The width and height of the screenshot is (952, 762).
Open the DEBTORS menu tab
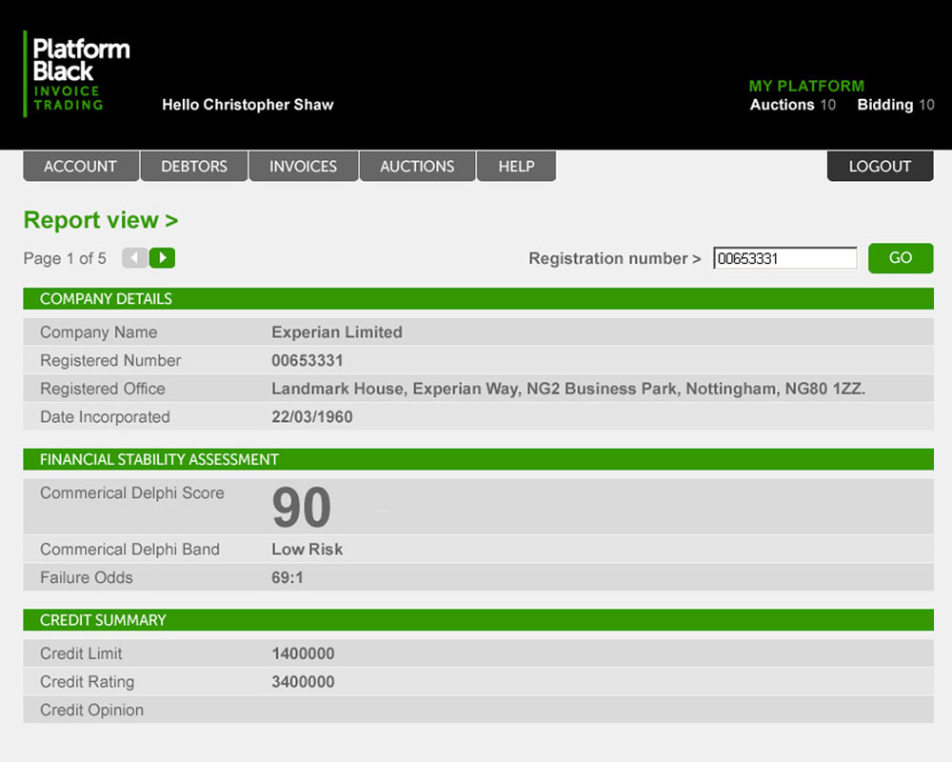194,166
